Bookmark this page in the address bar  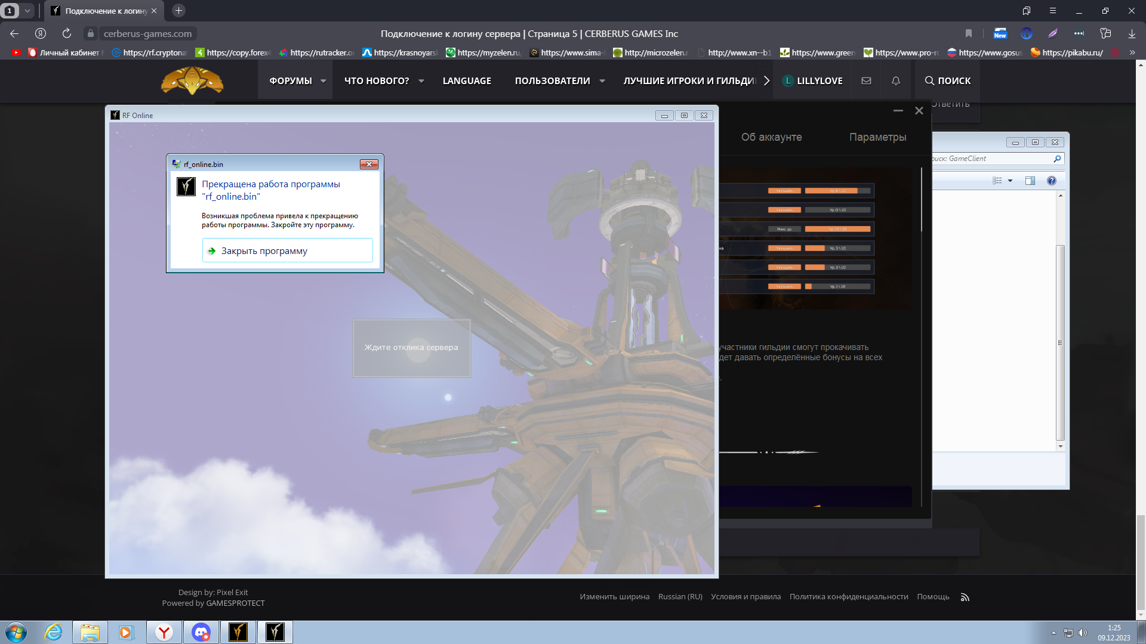pos(969,33)
